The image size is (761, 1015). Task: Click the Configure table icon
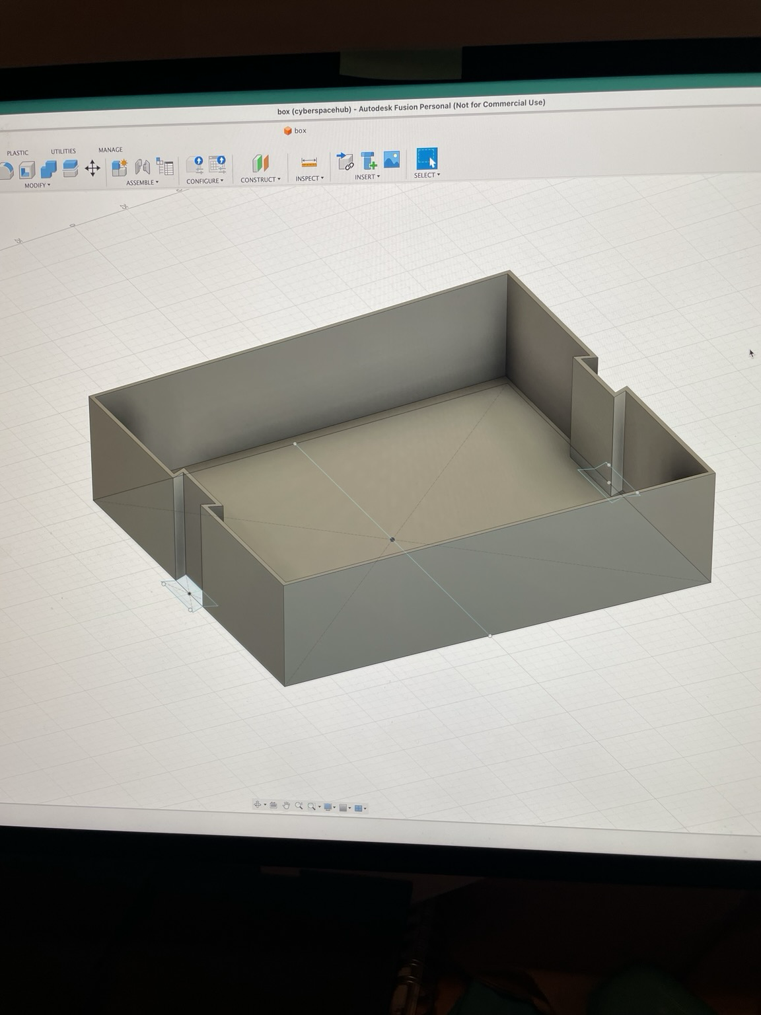click(x=217, y=165)
